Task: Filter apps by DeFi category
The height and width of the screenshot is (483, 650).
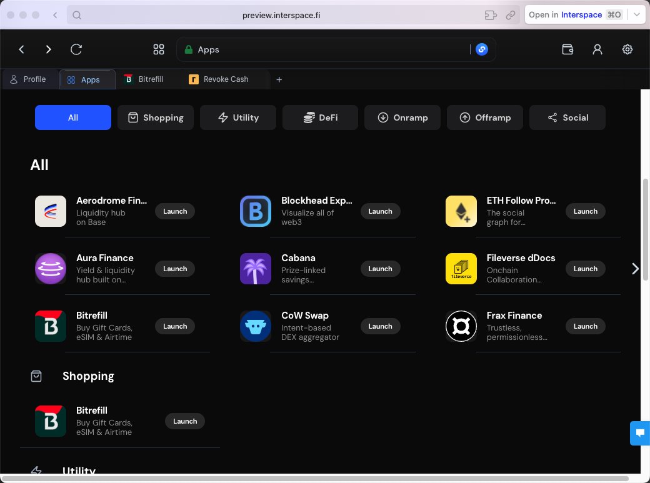Action: [320, 117]
